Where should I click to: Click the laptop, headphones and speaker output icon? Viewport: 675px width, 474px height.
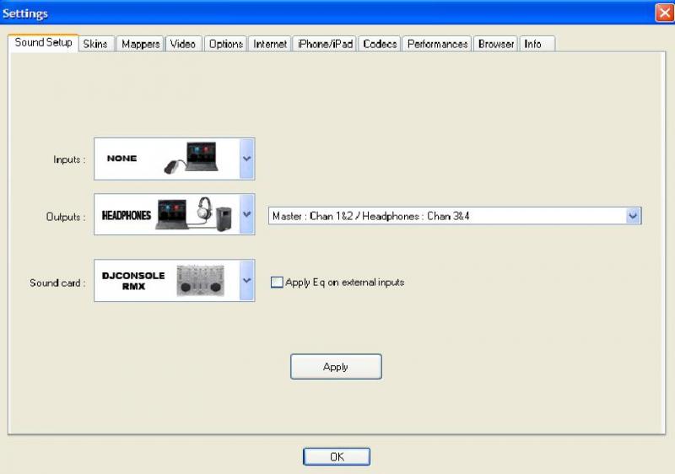tap(194, 213)
